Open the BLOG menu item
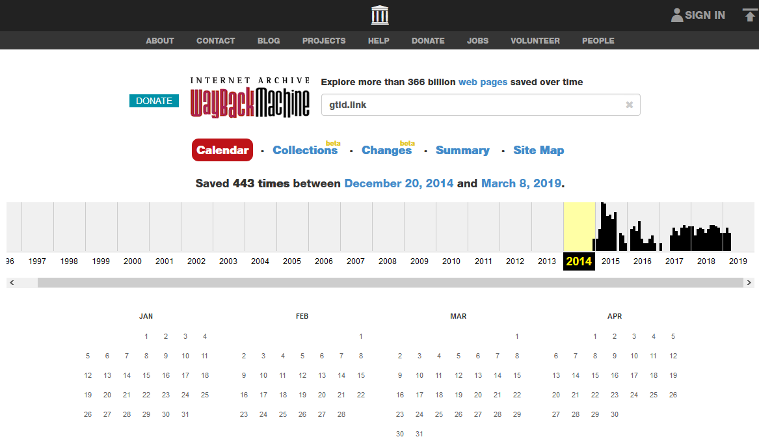The image size is (759, 439). (269, 41)
